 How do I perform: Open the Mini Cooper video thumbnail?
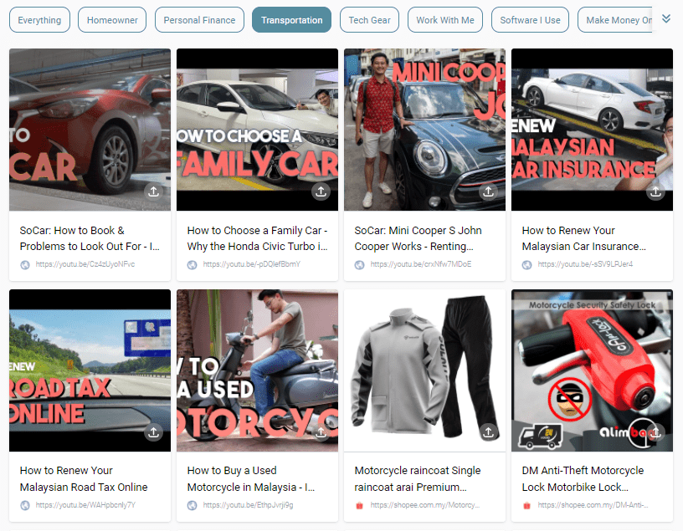[x=424, y=130]
